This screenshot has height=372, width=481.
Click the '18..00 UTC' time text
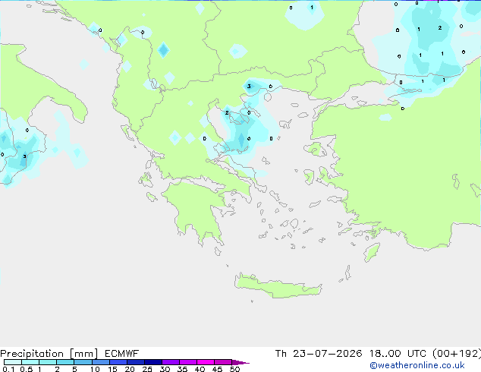398,354
